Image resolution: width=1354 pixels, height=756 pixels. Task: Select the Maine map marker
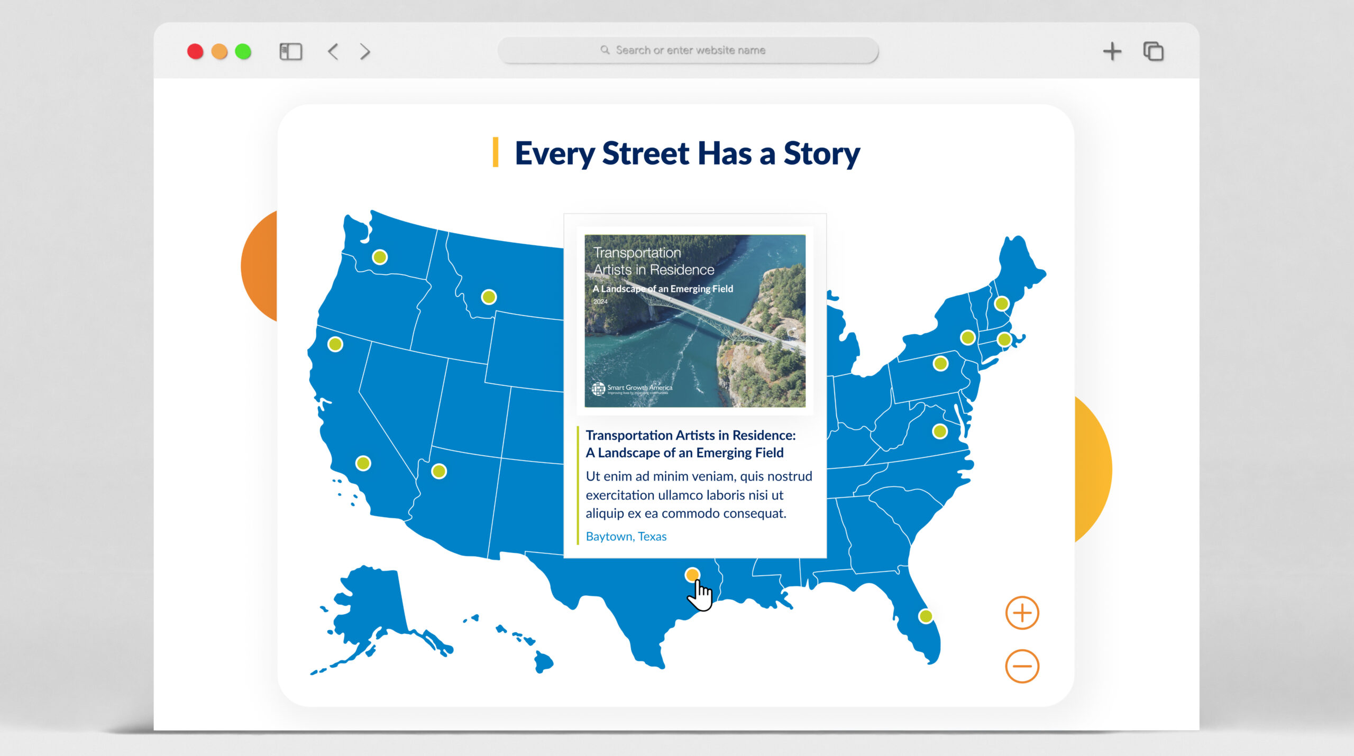[1001, 303]
